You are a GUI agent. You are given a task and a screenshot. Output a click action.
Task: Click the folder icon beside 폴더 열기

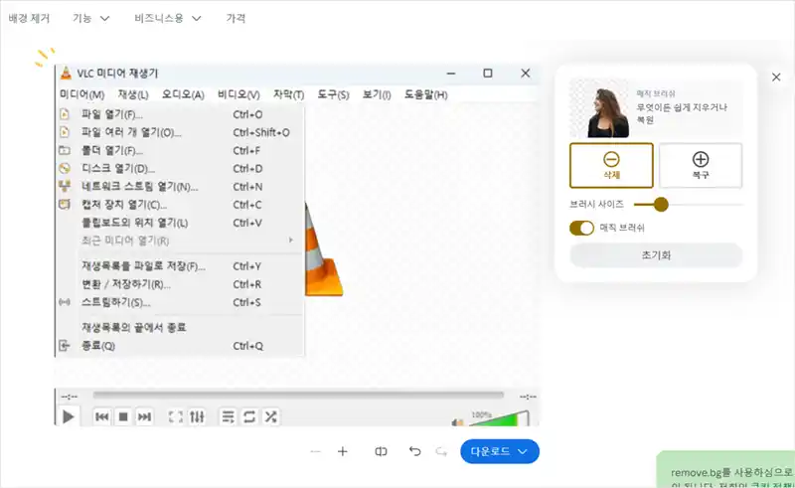pyautogui.click(x=65, y=150)
